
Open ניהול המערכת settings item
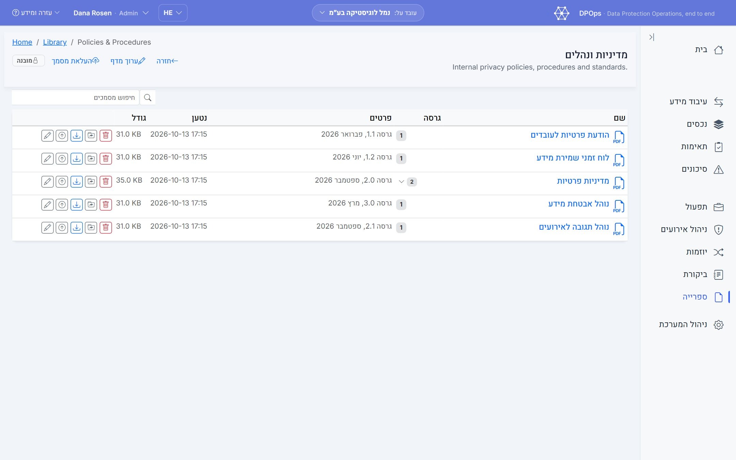coord(691,325)
